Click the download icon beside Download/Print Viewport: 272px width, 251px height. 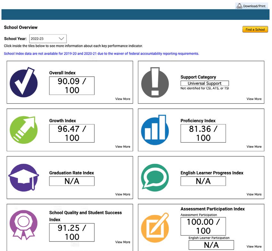point(240,6)
